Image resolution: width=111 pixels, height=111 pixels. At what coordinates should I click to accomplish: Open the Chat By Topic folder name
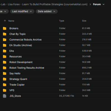(x=17, y=34)
